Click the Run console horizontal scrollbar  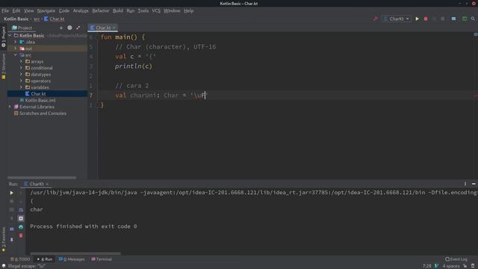[75, 253]
